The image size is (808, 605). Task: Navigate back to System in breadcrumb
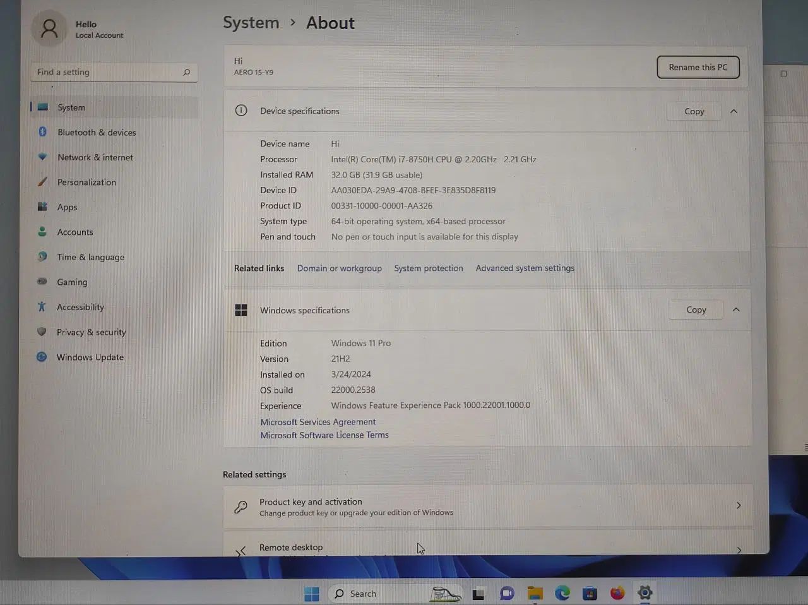tap(251, 23)
